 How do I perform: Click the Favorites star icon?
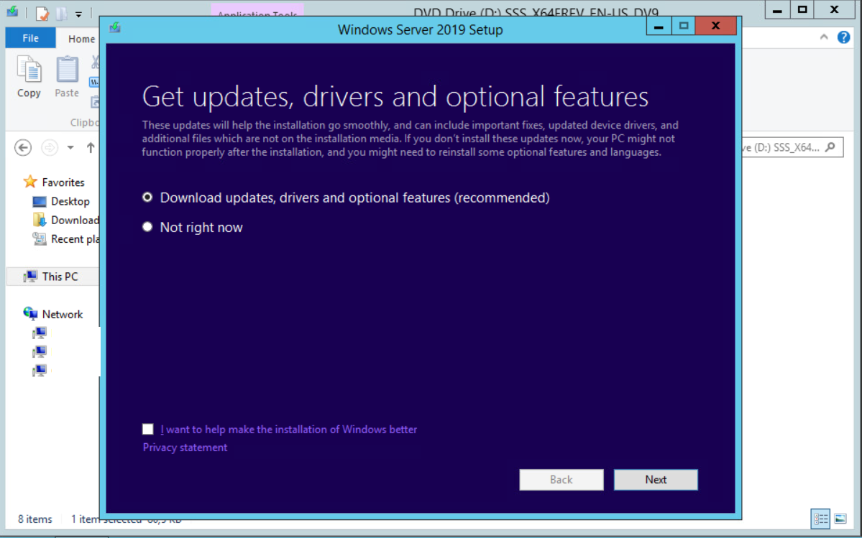[30, 182]
